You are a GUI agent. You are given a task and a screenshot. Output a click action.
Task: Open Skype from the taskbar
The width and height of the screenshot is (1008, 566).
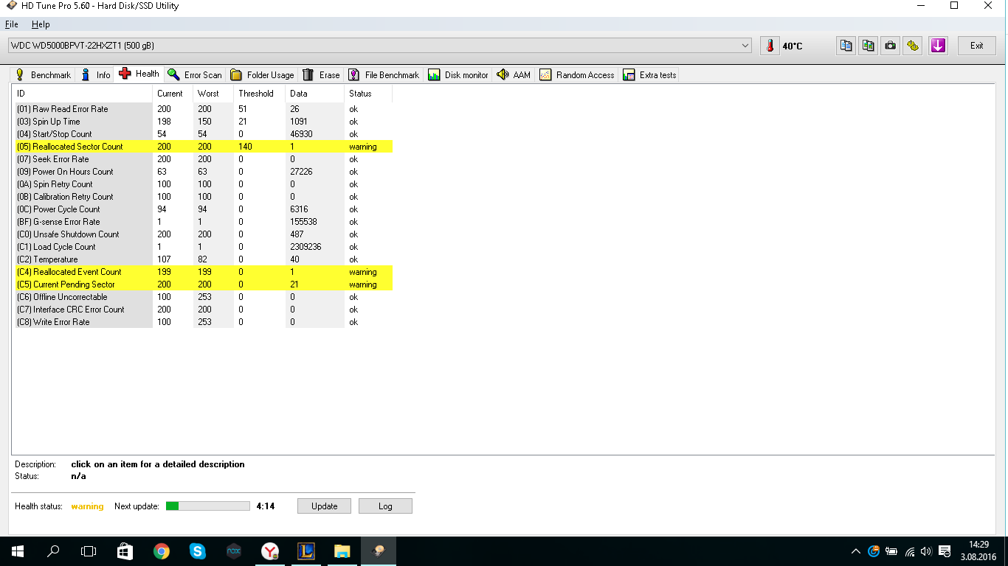pos(197,551)
